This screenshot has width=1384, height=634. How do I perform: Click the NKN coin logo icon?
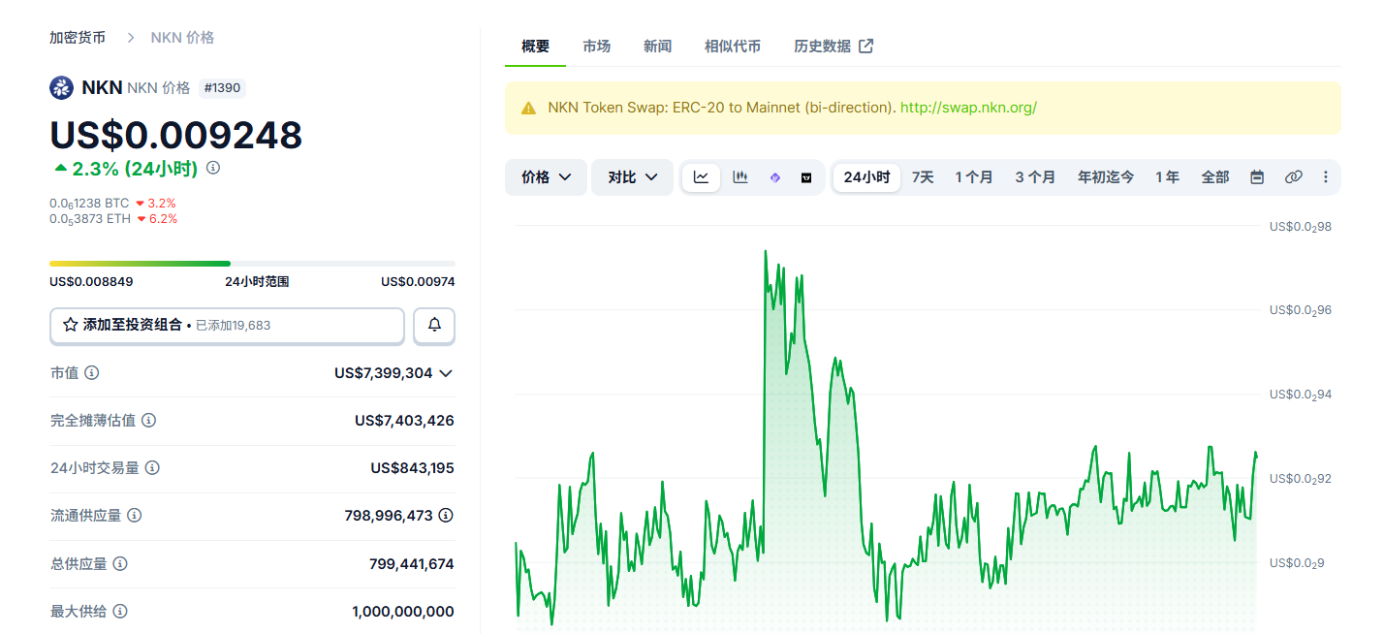(61, 87)
